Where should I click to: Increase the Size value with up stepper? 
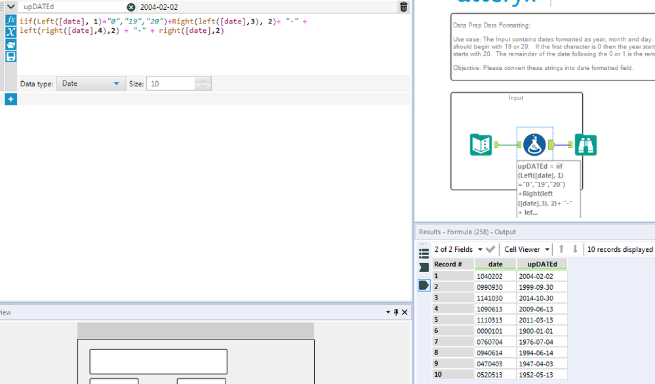tap(203, 80)
